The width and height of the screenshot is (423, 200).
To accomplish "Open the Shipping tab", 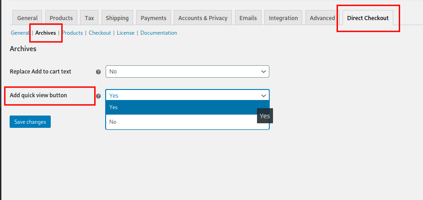I will point(117,18).
